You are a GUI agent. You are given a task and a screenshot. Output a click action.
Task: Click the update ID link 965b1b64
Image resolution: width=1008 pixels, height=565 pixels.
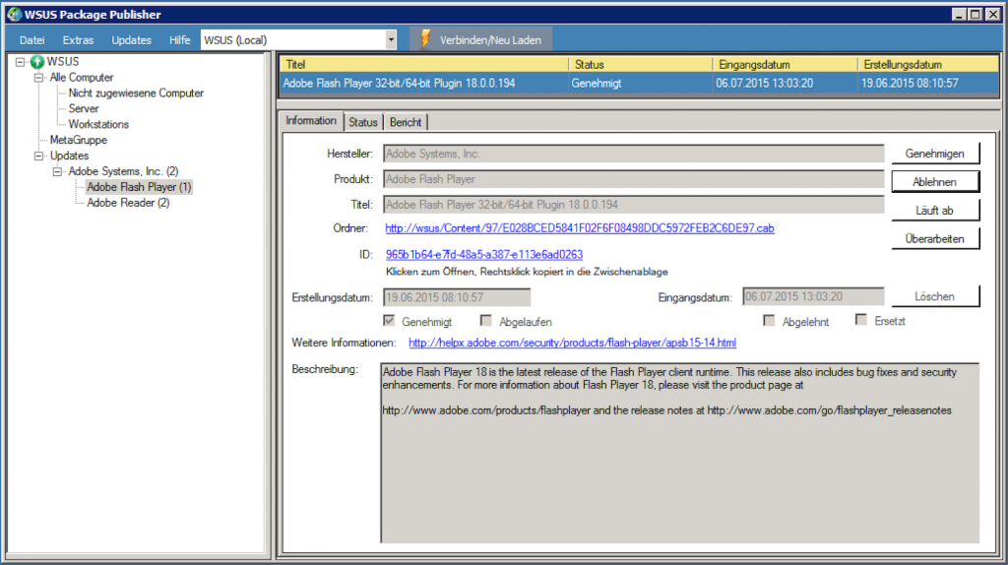tap(484, 255)
